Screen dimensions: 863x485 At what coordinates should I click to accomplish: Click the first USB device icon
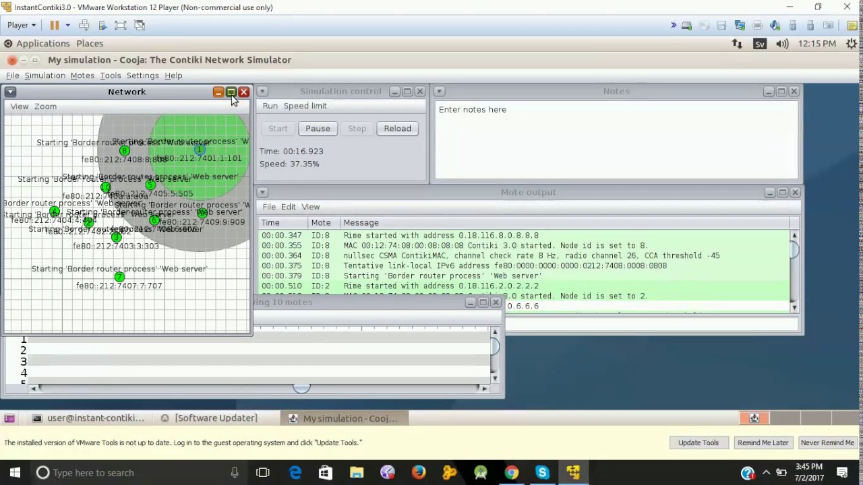pyautogui.click(x=793, y=25)
